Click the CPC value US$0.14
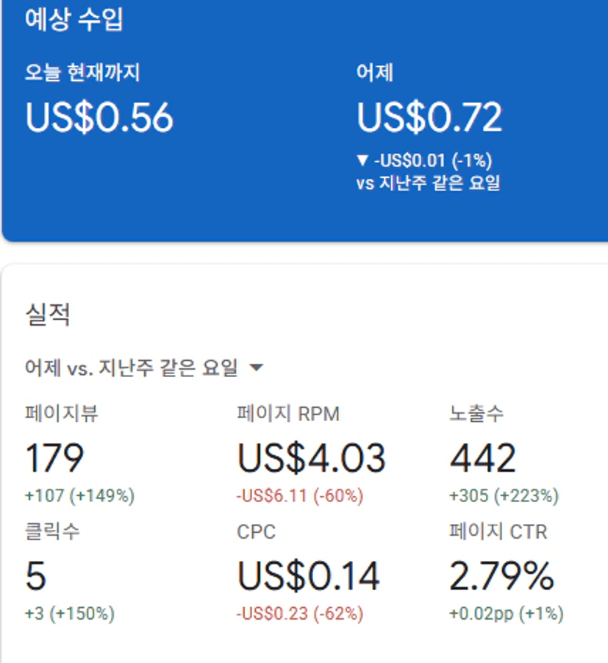 point(308,576)
